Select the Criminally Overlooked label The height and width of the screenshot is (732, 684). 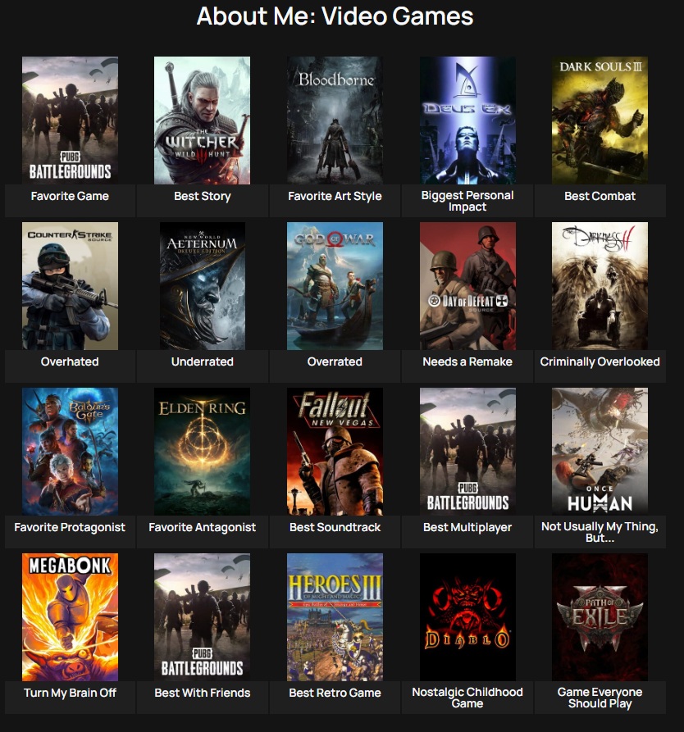(600, 361)
